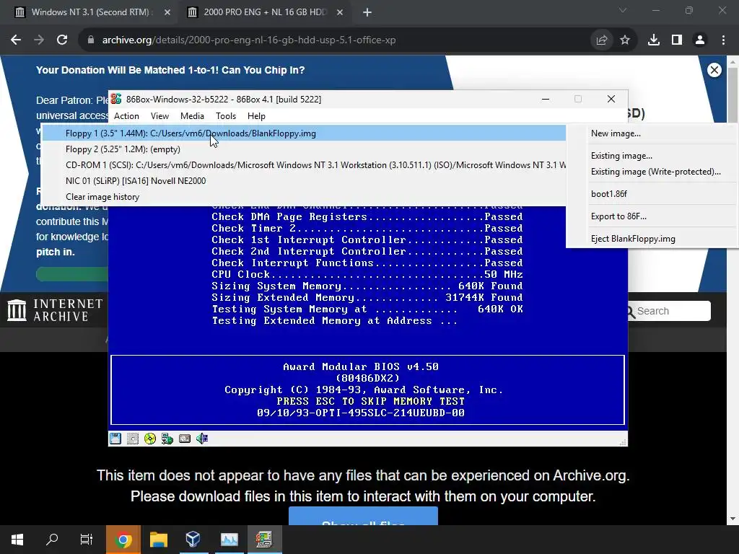Switch to Chrome in taskbar

tap(123, 540)
